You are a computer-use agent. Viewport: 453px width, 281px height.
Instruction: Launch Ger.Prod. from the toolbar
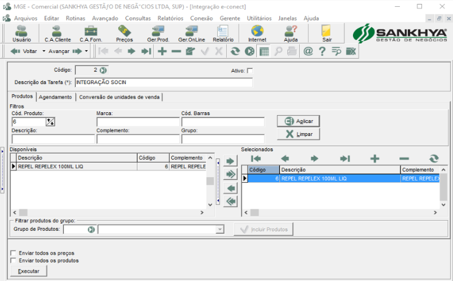tap(158, 33)
